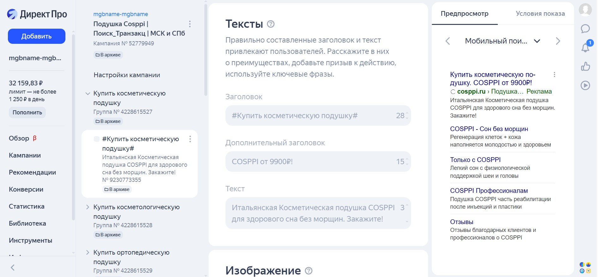Collapse group Купить косметическую подушку
598x277 pixels.
(88, 94)
